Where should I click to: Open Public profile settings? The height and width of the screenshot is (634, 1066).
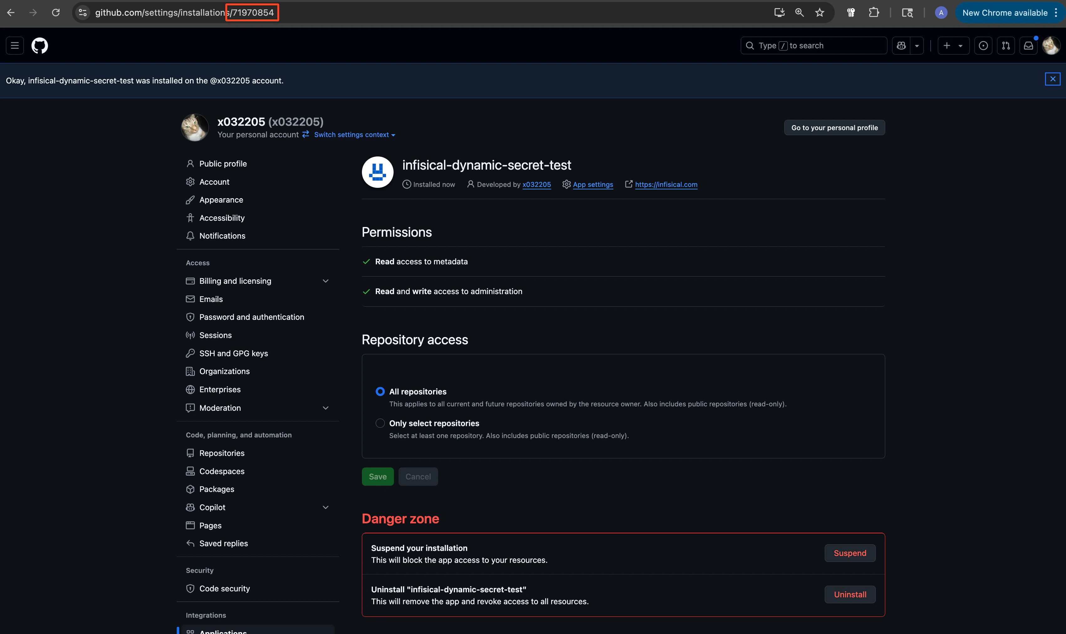click(x=223, y=164)
